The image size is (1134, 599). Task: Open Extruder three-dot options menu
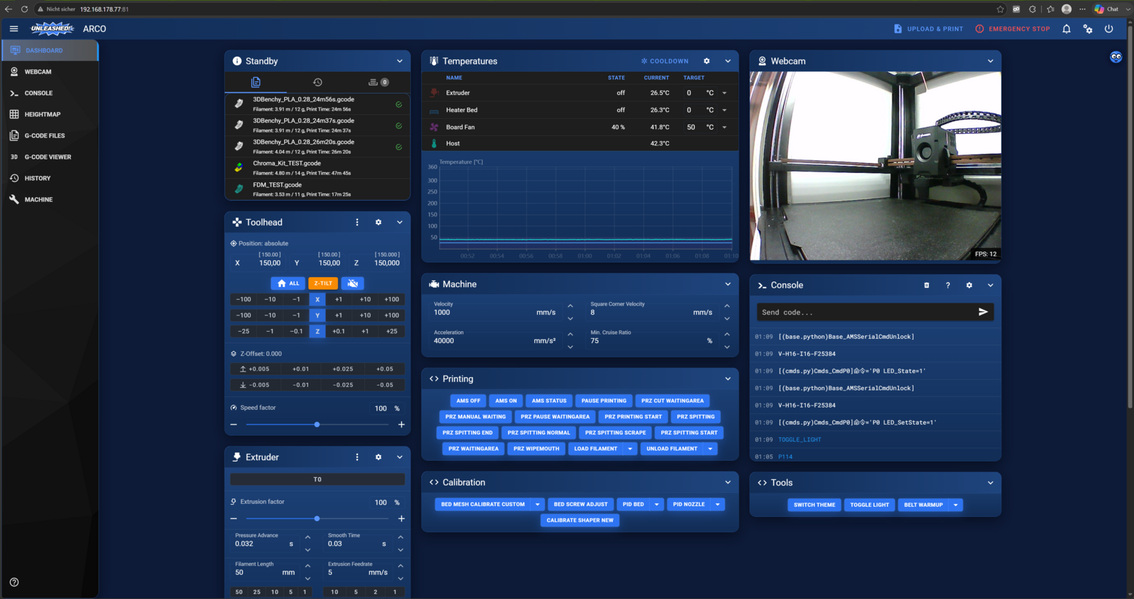point(357,457)
